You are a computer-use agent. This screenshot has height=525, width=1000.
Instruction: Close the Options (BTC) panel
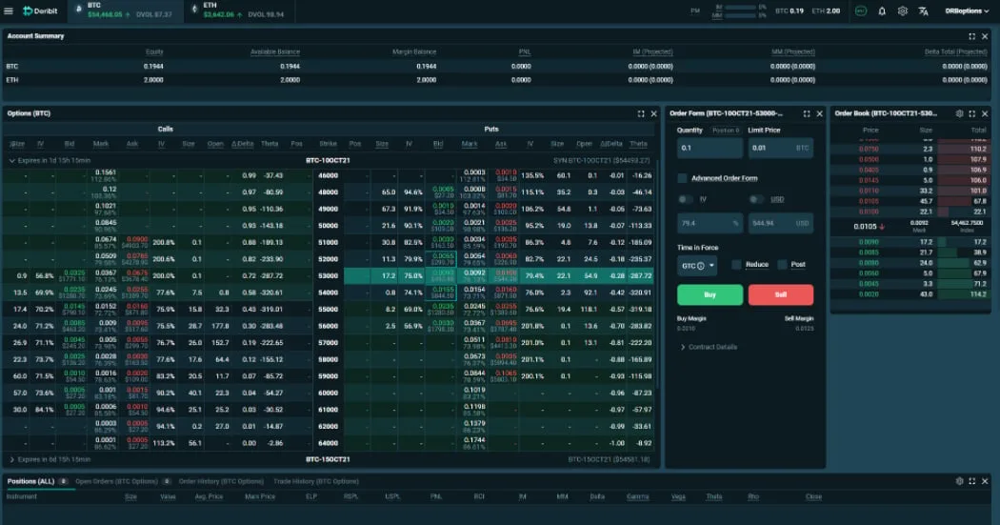point(653,113)
